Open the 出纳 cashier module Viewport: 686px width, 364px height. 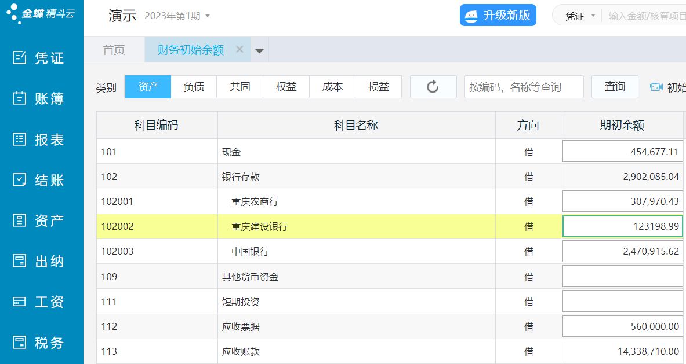click(x=38, y=261)
